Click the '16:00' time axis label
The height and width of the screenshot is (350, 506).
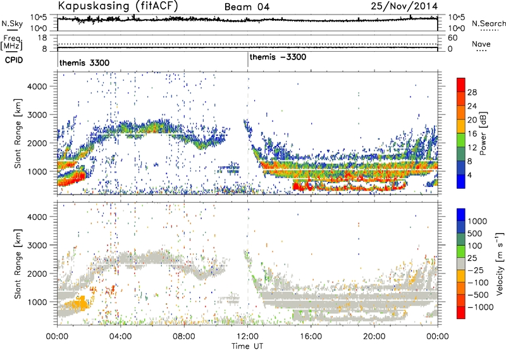click(311, 337)
